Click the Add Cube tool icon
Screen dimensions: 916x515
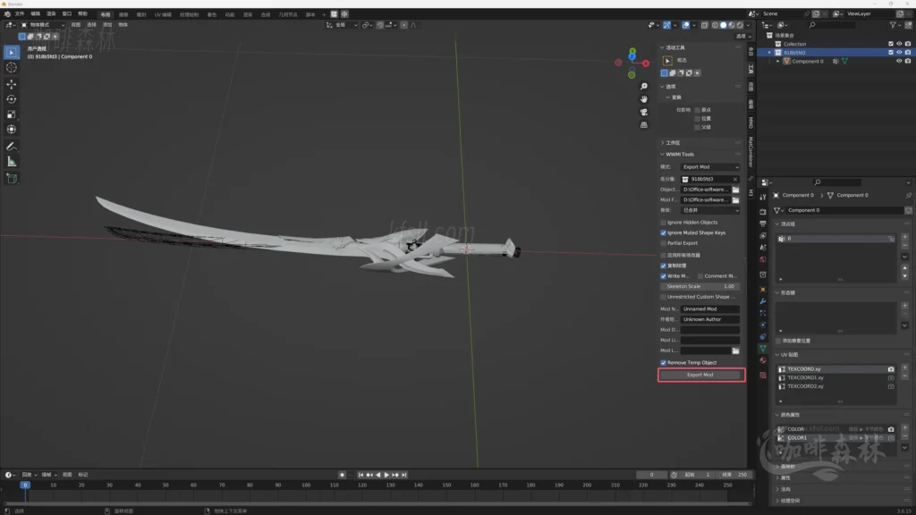(x=12, y=178)
